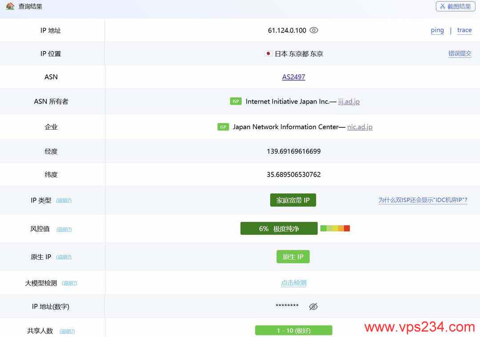Click the 说明 help link beside 原生 IP
480x337 pixels.
pos(64,257)
